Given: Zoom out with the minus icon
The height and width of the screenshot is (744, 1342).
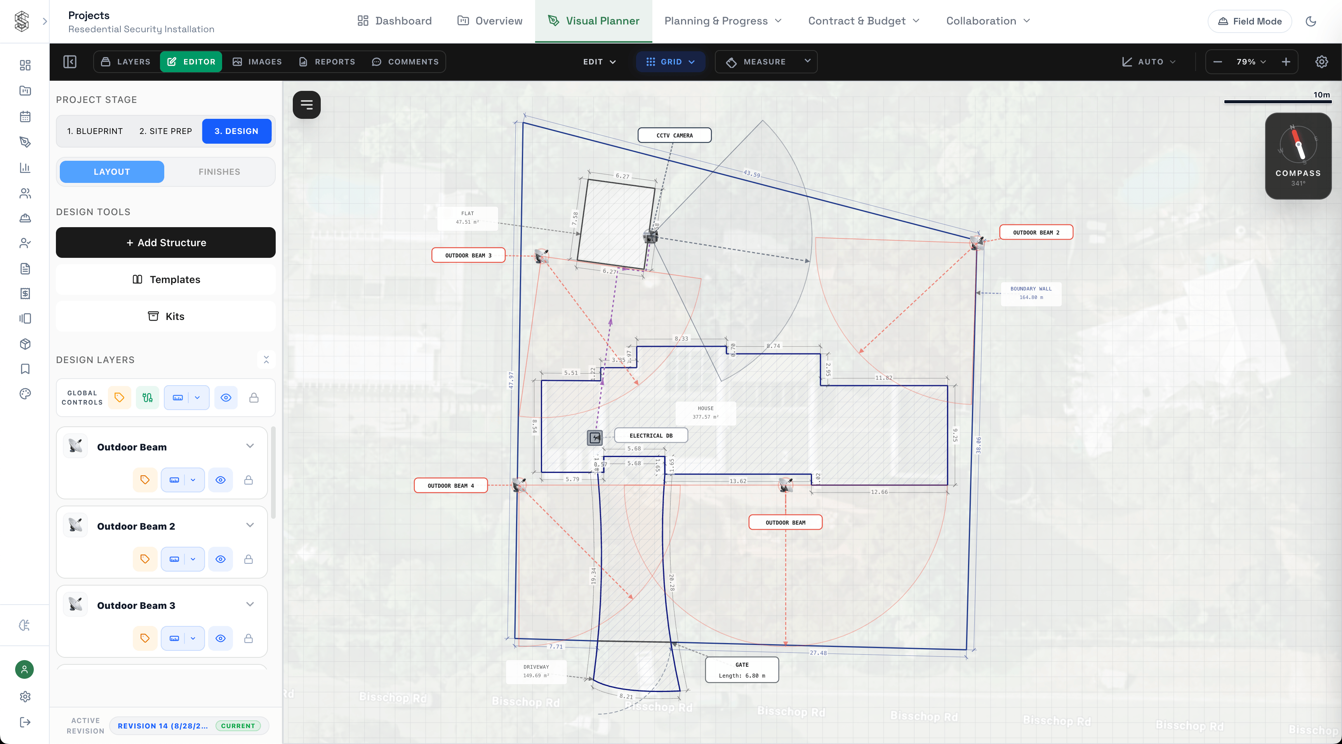Looking at the screenshot, I should pyautogui.click(x=1217, y=61).
